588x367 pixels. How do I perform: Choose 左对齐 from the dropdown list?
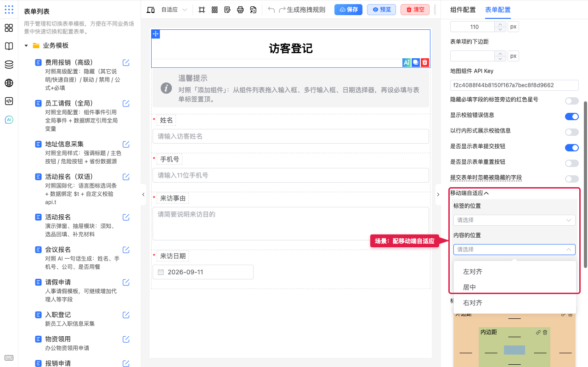[514, 272]
